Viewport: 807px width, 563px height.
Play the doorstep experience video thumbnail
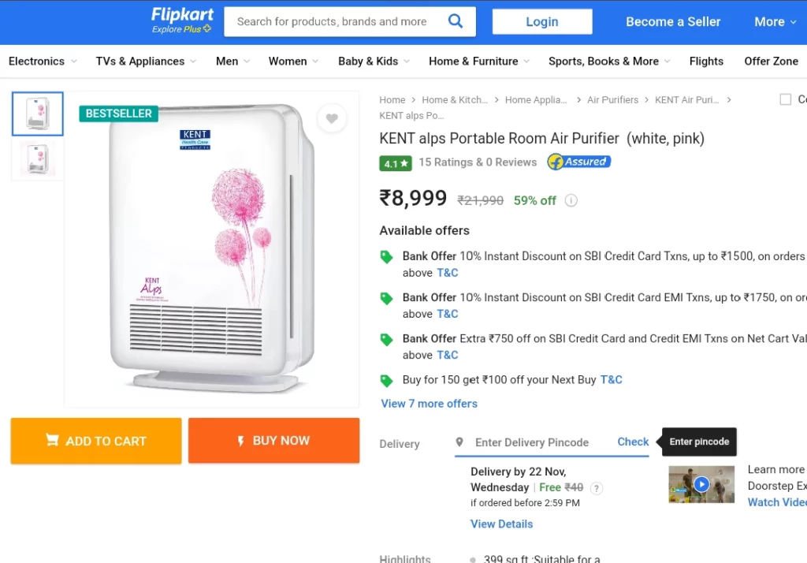tap(701, 484)
